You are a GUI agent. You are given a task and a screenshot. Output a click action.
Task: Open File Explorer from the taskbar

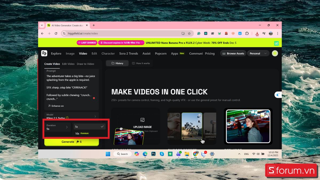point(187,154)
